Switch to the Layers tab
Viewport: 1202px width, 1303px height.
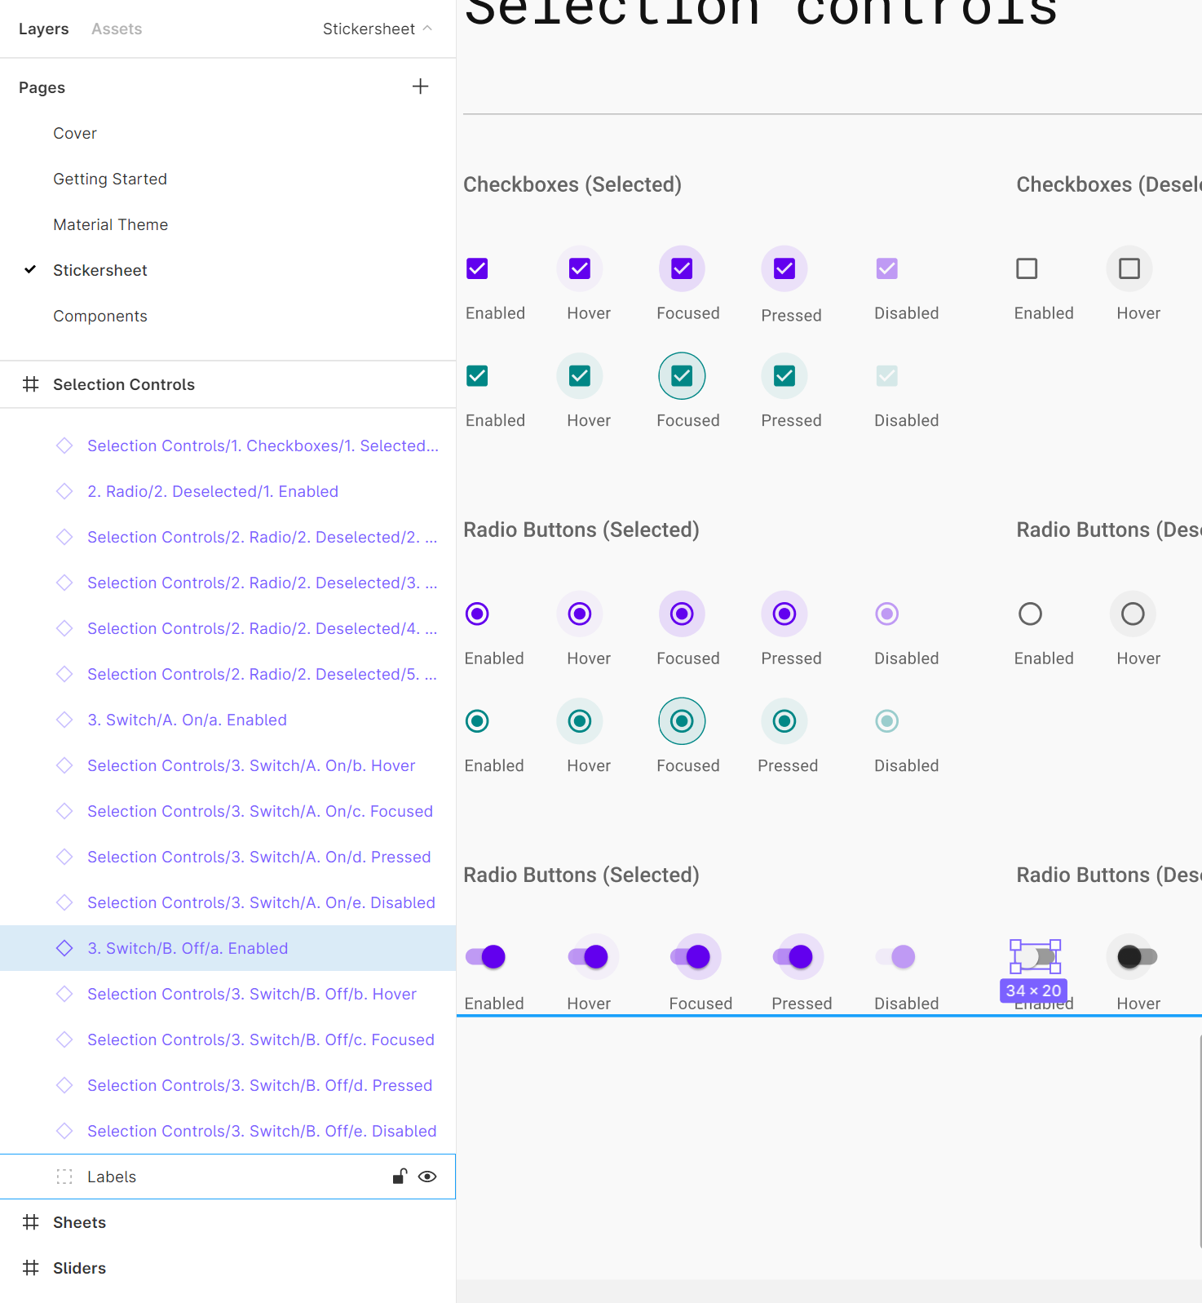(x=43, y=29)
